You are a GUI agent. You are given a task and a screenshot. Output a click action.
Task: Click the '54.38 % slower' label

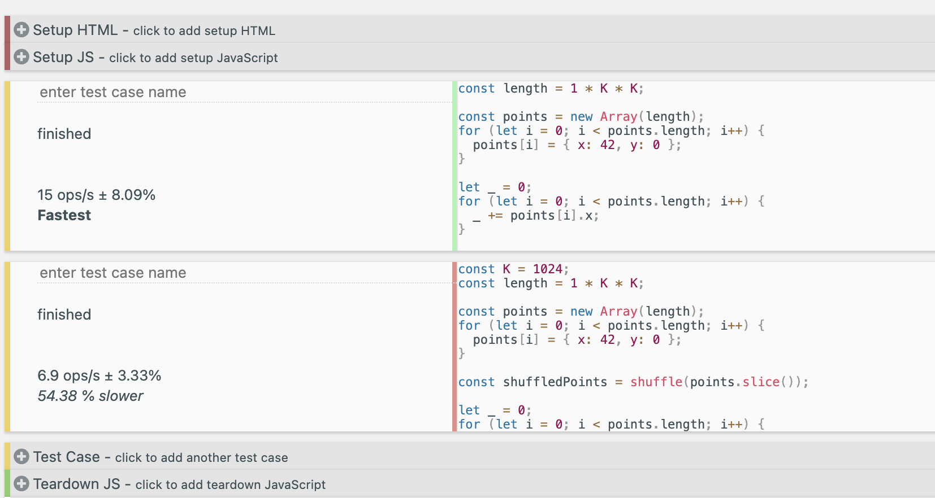coord(90,396)
